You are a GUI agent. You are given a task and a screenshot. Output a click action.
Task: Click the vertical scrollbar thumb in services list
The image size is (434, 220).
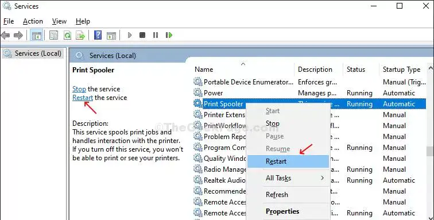430,151
